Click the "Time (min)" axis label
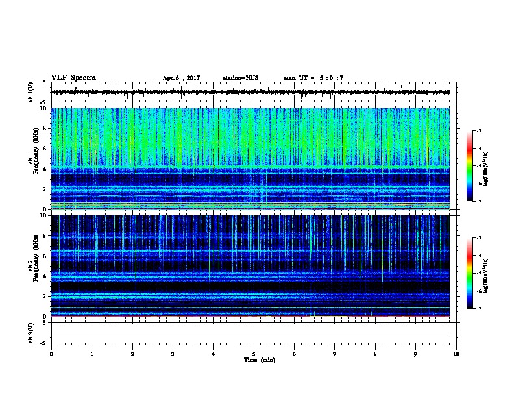The image size is (514, 397). tap(260, 360)
